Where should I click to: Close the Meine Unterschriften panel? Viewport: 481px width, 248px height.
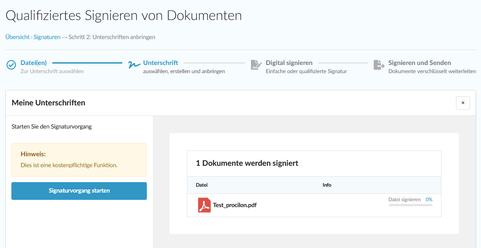[463, 103]
